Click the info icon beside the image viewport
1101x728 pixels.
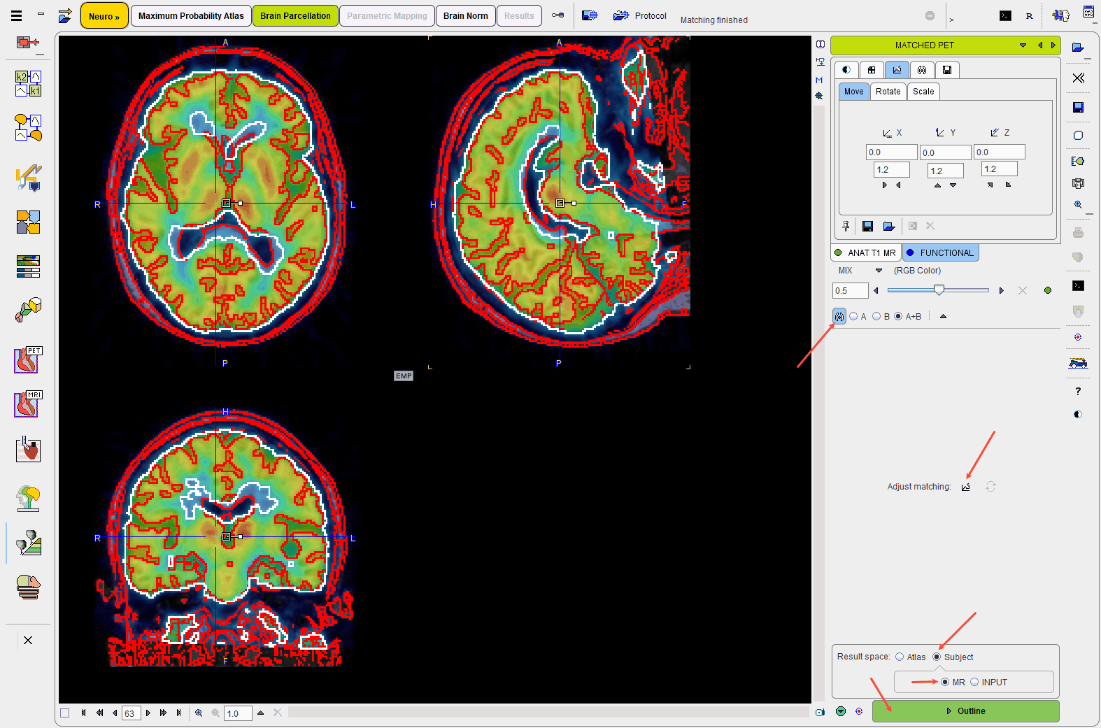click(x=820, y=44)
